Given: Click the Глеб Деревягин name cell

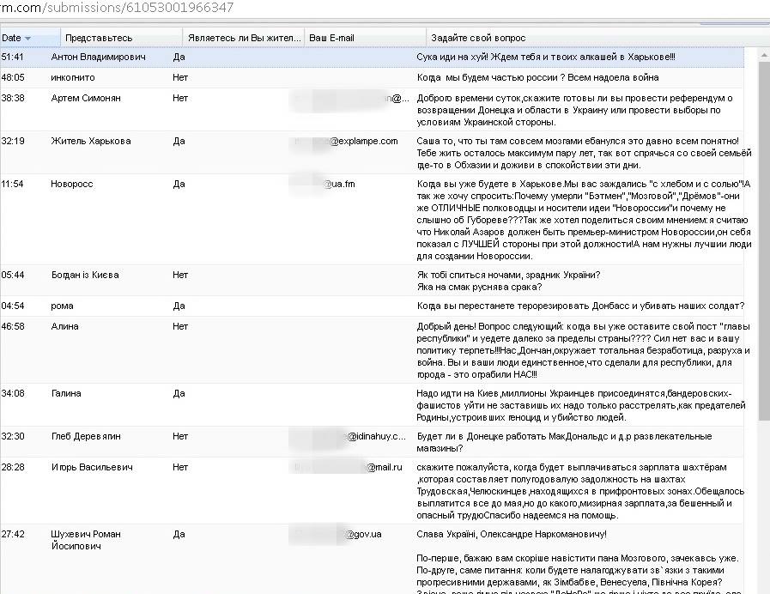Looking at the screenshot, I should tap(86, 436).
